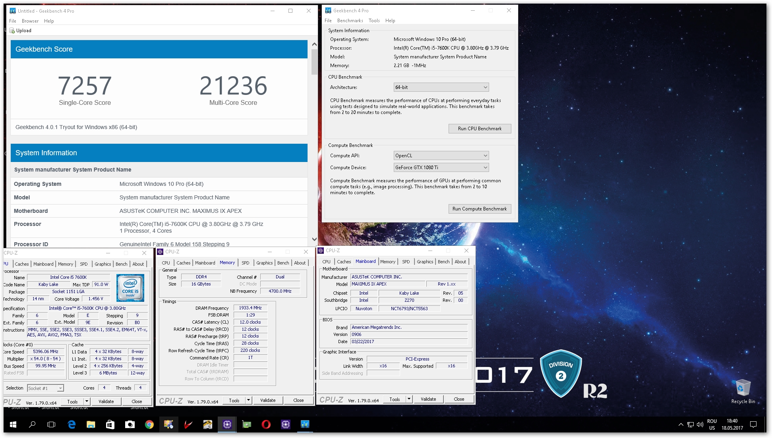Open the Architecture 64-bit dropdown
This screenshot has width=772, height=438.
tap(441, 87)
